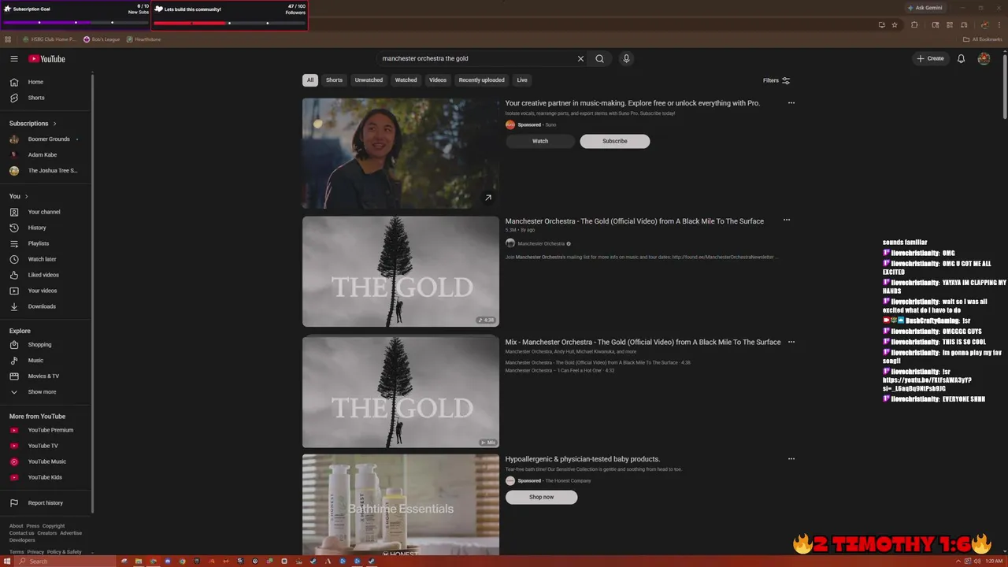Image resolution: width=1008 pixels, height=567 pixels.
Task: Click Shop now on the Honest ad
Action: pyautogui.click(x=542, y=497)
